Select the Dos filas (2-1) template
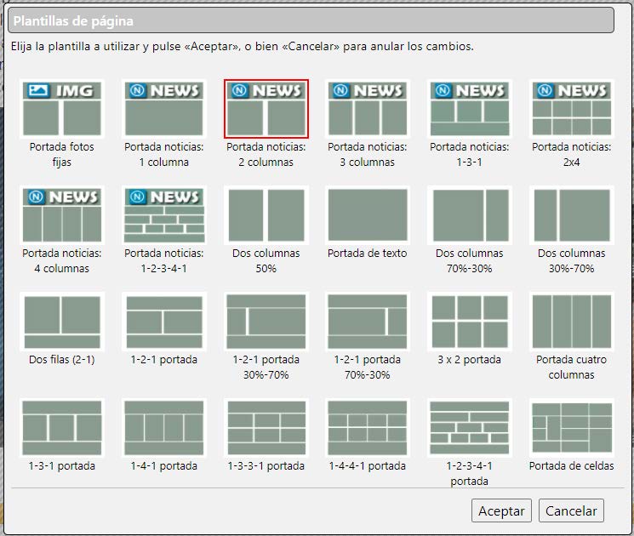Screen dimensions: 634x536 (62, 322)
